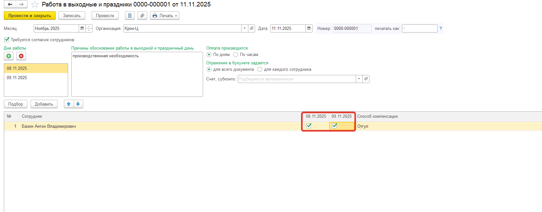This screenshot has width=542, height=212.
Task: Expand Счет, субконто dropdown
Action: click(359, 79)
